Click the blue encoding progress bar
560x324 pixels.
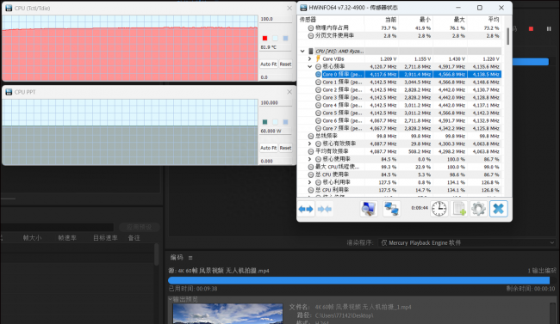[358, 280]
